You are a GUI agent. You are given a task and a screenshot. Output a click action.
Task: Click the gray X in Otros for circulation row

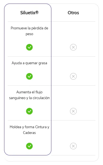tap(73, 111)
